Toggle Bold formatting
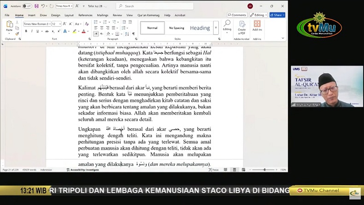Screen dimensions: 364x205 (26, 31)
